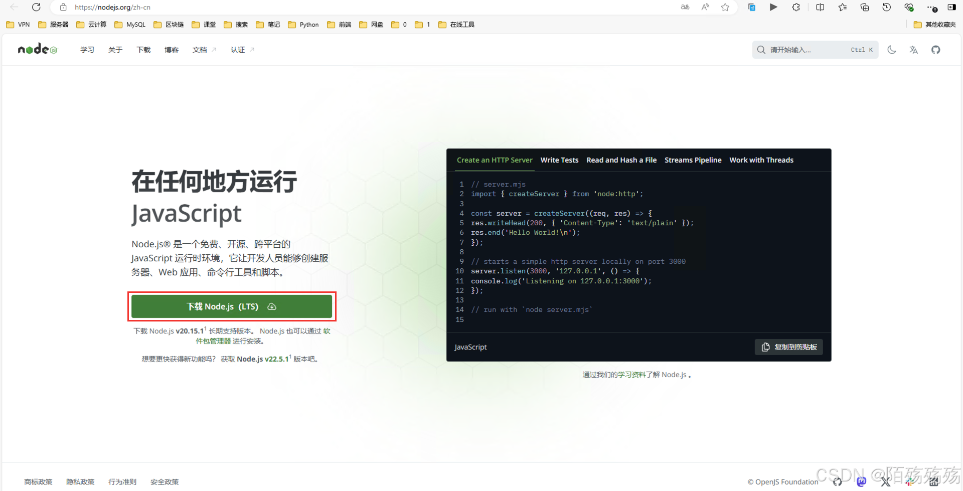Screen dimensions: 963x491
Task: Open the MySQL bookmarks folder
Action: pos(130,25)
